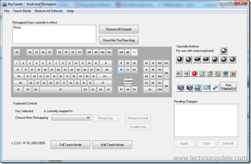251x164 pixels.
Task: Click the browser Forward blue arrow button
Action: pyautogui.click(x=187, y=74)
